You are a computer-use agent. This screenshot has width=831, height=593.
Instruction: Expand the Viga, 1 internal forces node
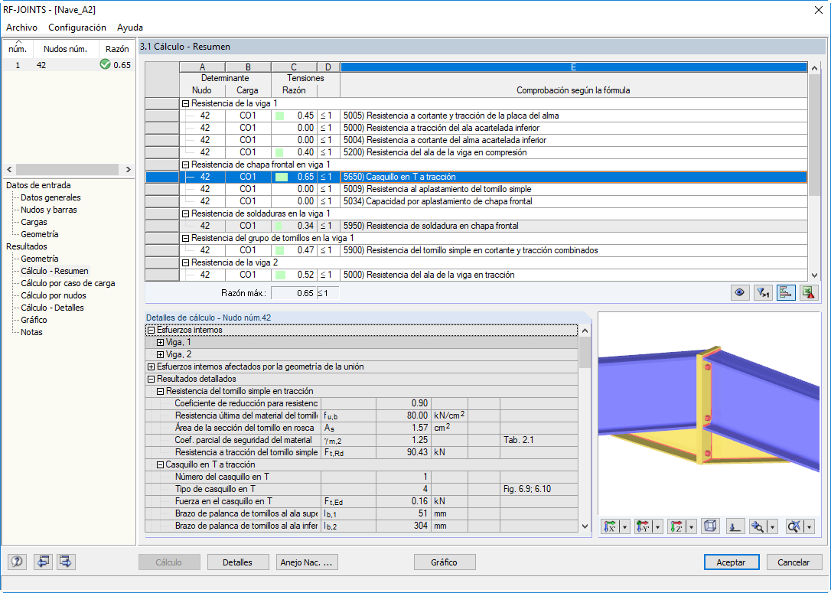(x=160, y=342)
